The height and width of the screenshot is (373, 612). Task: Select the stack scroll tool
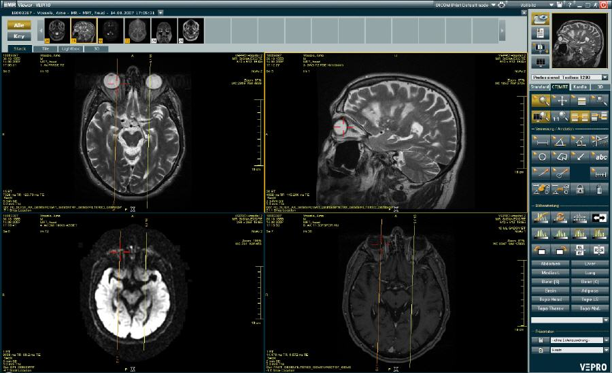(581, 101)
